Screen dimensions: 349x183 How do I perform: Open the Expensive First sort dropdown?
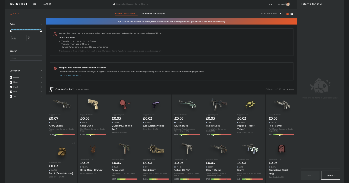click(x=271, y=14)
